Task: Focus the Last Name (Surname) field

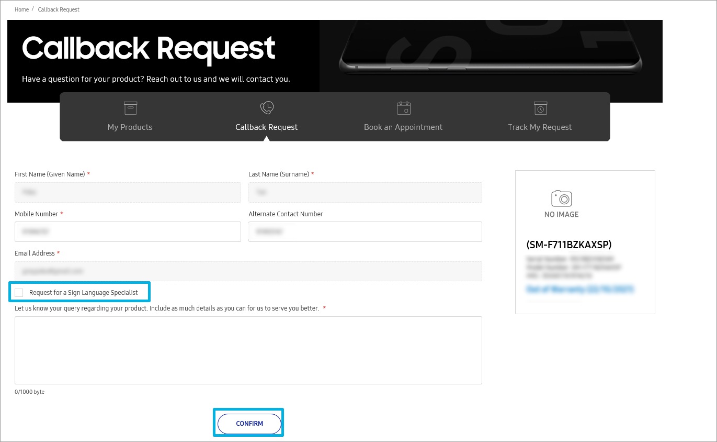Action: 365,193
